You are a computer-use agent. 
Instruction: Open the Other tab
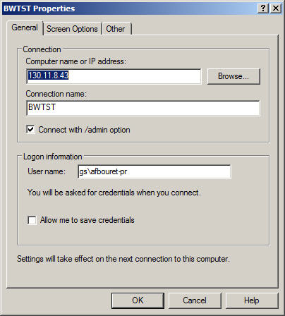coord(116,29)
